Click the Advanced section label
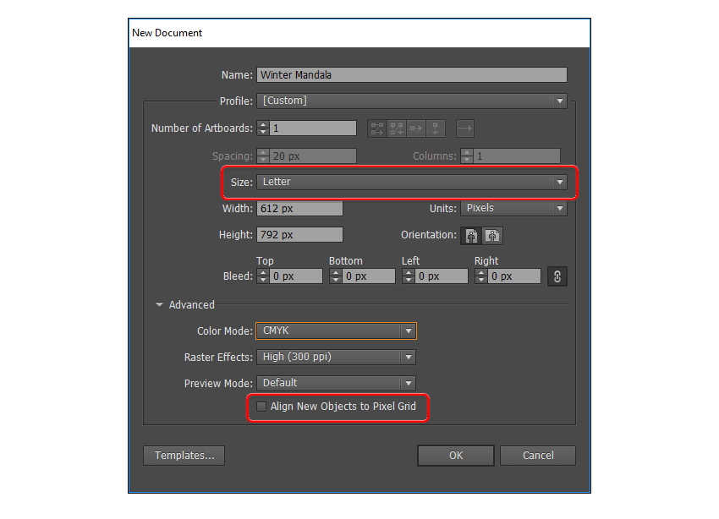Viewport: 719px width, 519px height. [192, 304]
